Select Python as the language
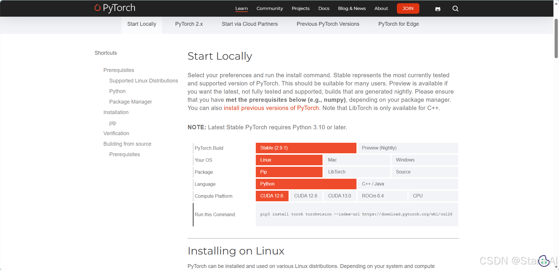Image resolution: width=559 pixels, height=270 pixels. pyautogui.click(x=306, y=184)
